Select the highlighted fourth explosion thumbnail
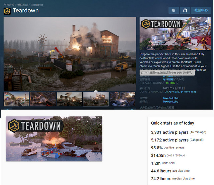214x185 pixels. [96, 99]
